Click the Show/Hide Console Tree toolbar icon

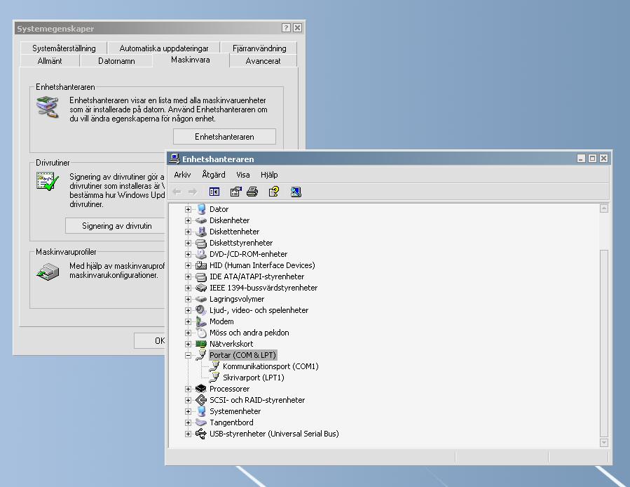214,192
